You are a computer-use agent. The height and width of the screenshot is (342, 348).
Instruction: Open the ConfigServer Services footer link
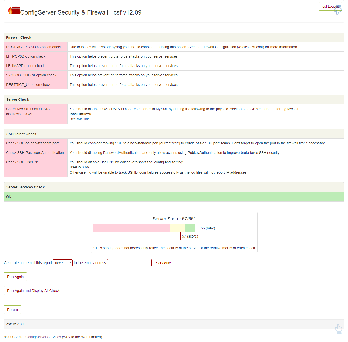tap(43, 337)
